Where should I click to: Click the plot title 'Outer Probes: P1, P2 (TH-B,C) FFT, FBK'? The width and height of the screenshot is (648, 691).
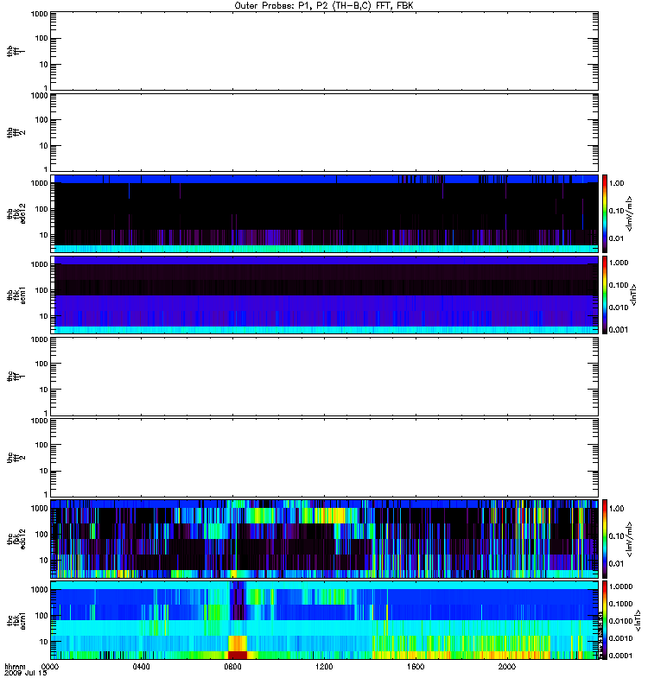324,6
